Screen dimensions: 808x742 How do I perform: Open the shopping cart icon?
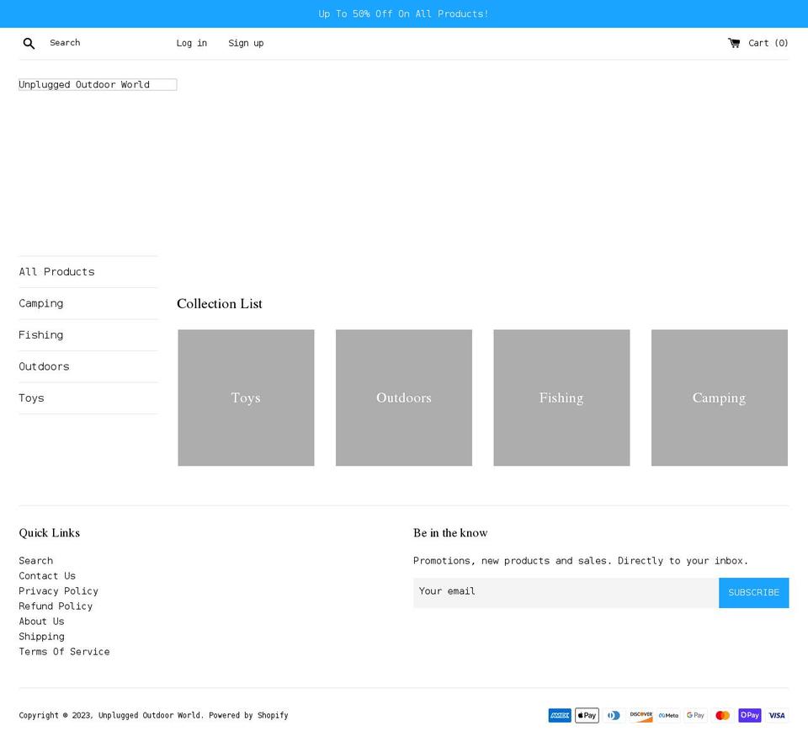click(733, 43)
